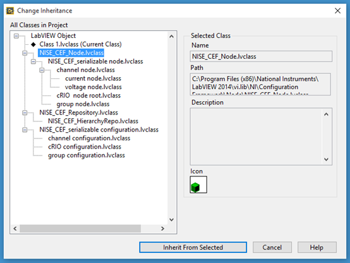Collapse the NISE_CEF_Repository.lvclass branch
Image resolution: width=350 pixels, height=263 pixels.
(x=25, y=113)
